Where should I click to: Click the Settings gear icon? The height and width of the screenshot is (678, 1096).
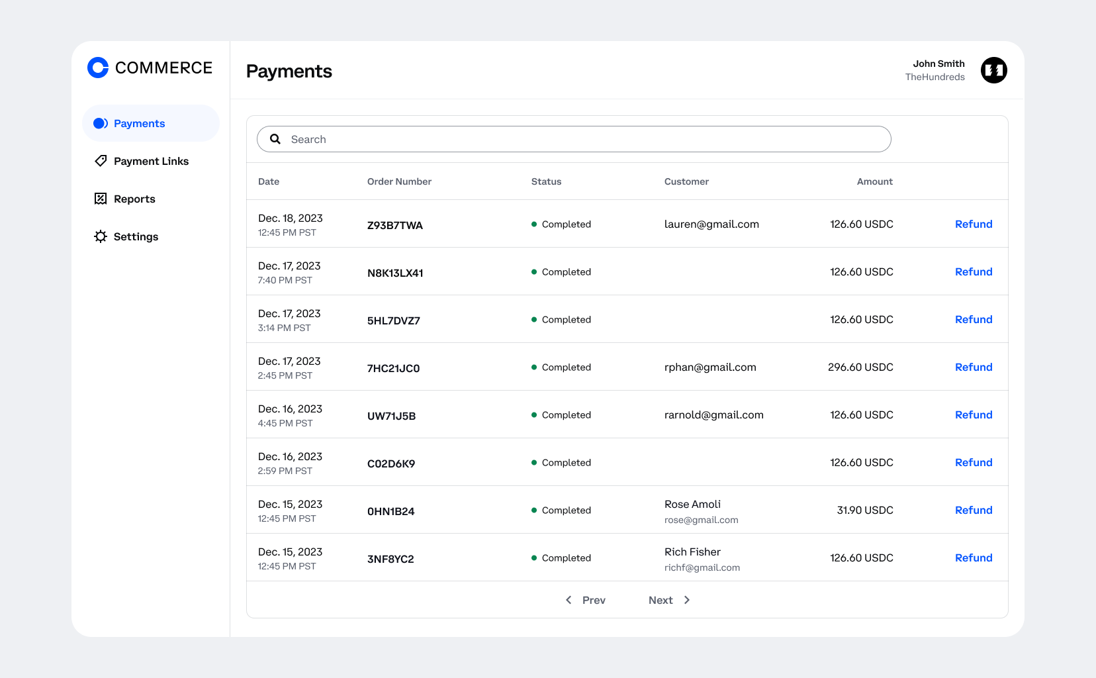coord(100,236)
